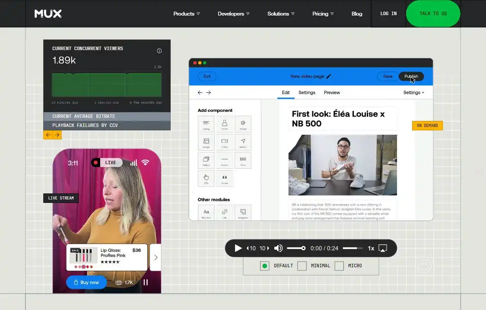486x310 pixels.
Task: Click the info icon on viewers card
Action: 159,51
